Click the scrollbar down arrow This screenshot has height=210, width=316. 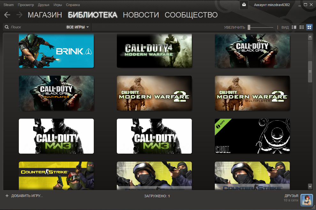tap(310, 187)
